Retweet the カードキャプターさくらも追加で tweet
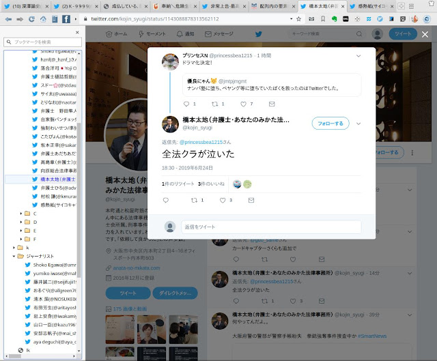Image resolution: width=437 pixels, height=361 pixels. pyautogui.click(x=264, y=259)
